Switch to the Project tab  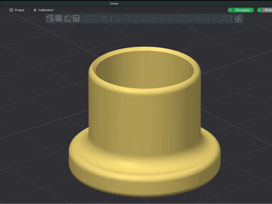coord(17,10)
